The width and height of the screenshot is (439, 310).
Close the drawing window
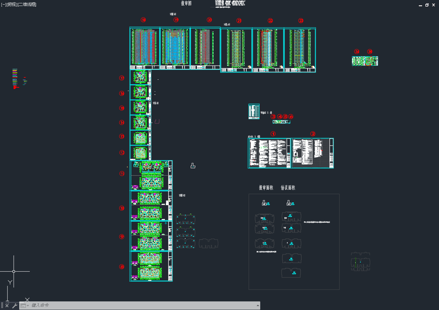pyautogui.click(x=433, y=5)
